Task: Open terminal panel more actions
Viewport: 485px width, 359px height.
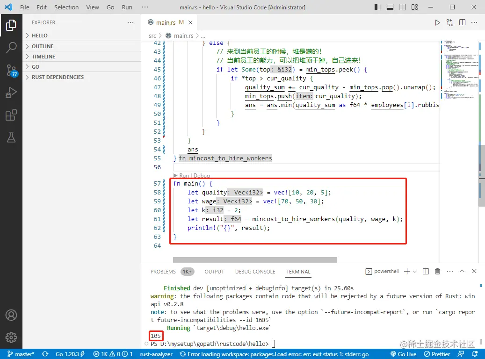Action: [x=450, y=272]
